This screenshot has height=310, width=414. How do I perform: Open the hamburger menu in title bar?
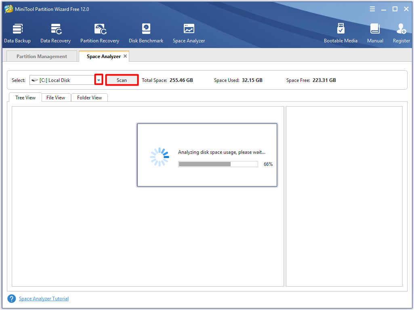pyautogui.click(x=372, y=9)
